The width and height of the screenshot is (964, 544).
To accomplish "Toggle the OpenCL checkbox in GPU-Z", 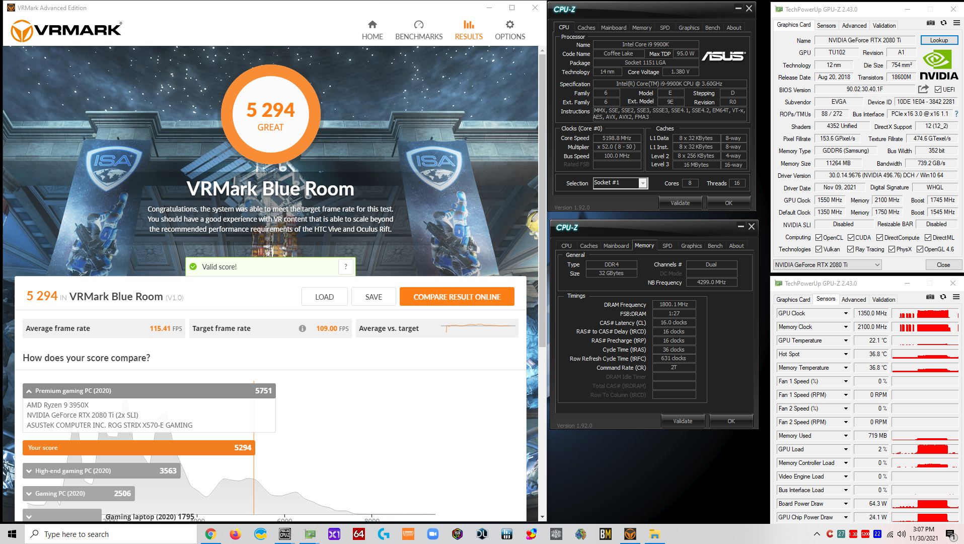I will tap(819, 238).
